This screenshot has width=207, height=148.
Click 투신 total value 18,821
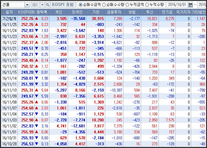[152, 18]
